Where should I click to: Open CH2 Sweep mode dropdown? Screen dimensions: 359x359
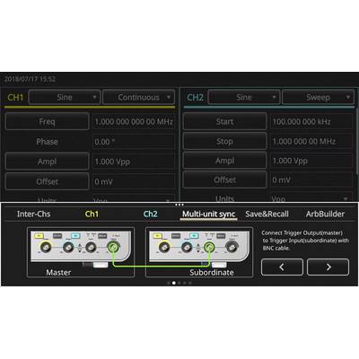click(x=319, y=97)
